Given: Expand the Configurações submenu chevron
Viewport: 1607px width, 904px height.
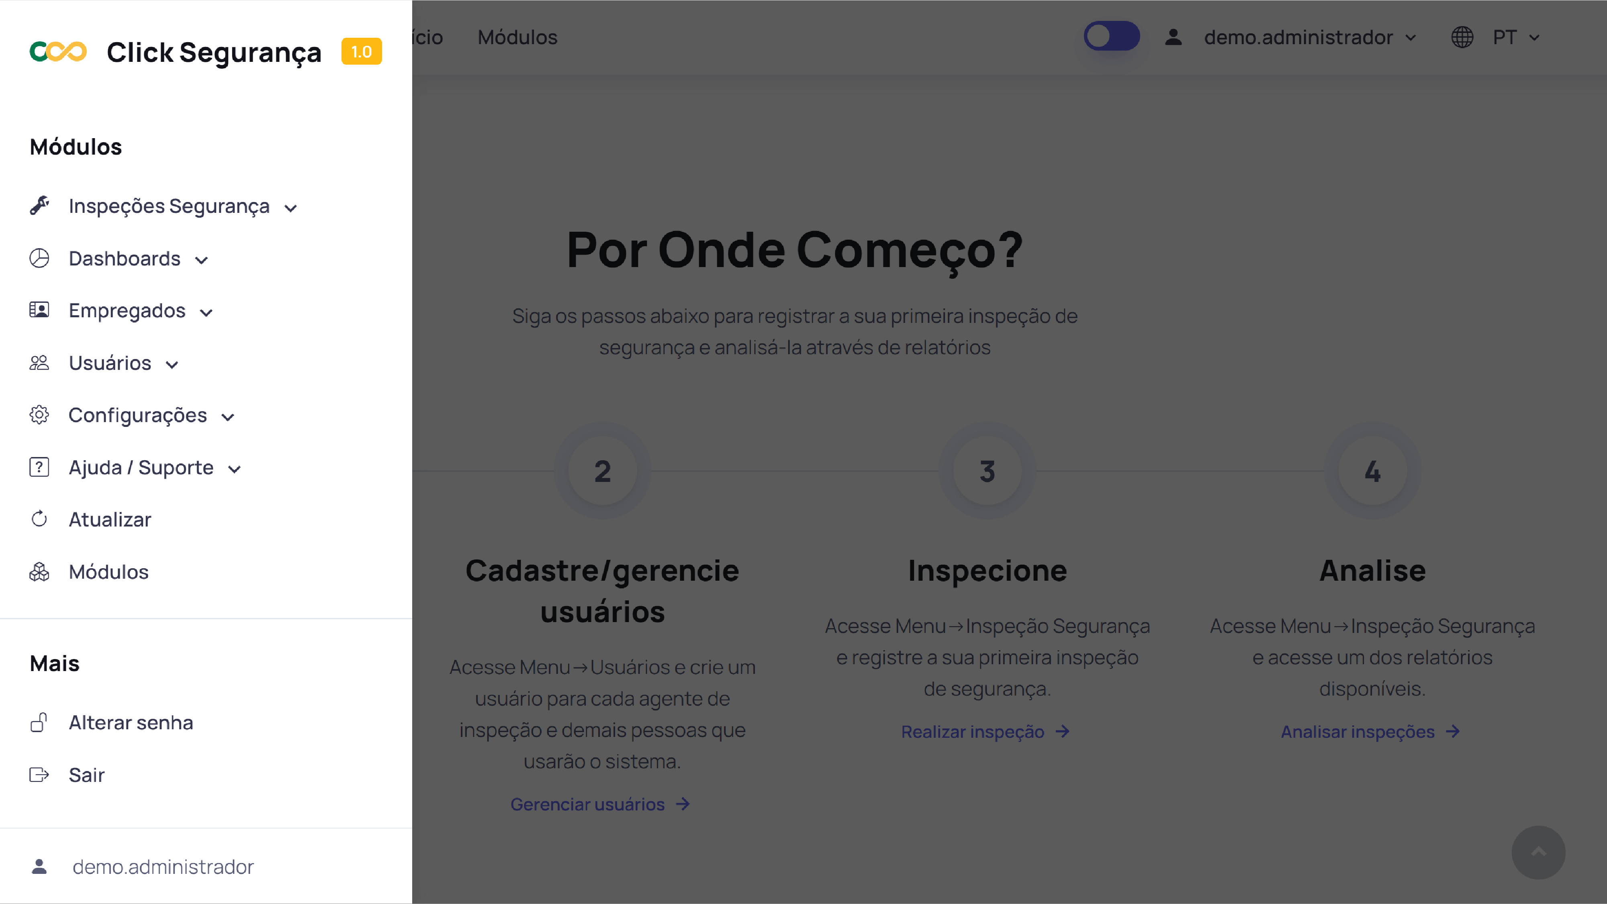Looking at the screenshot, I should point(228,418).
